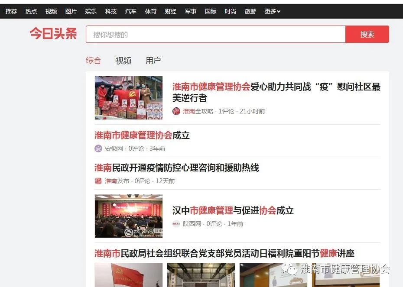Click the 安徽网 source name
The image size is (403, 287).
114,148
